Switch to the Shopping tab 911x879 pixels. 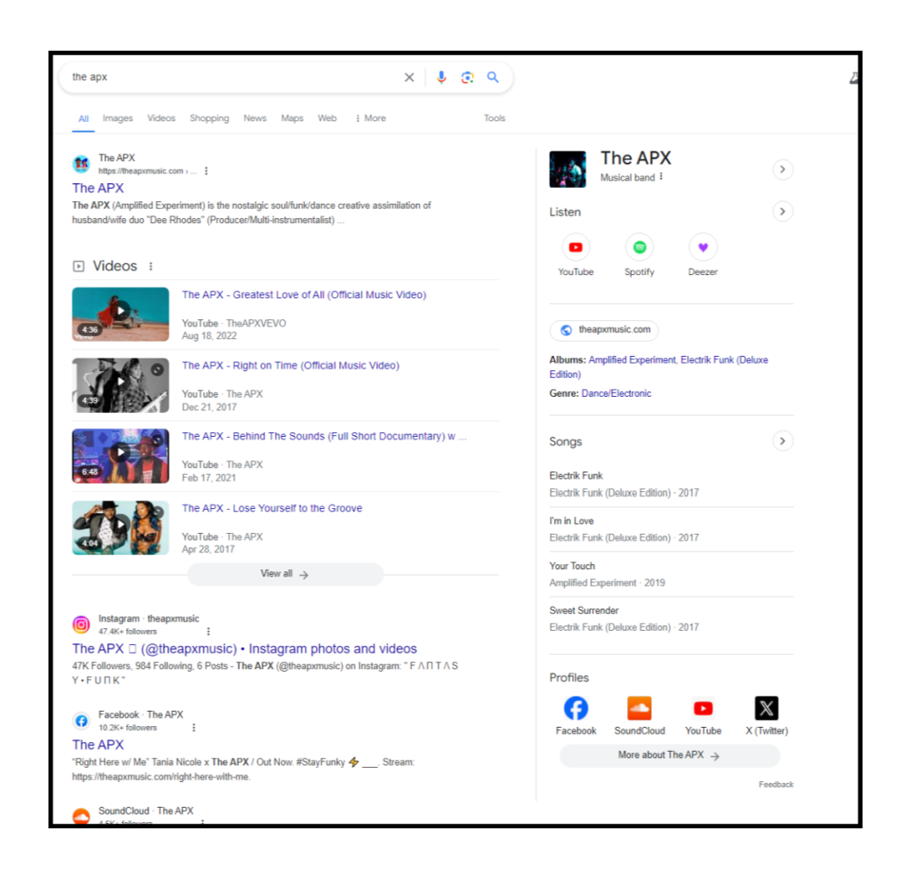click(x=209, y=118)
